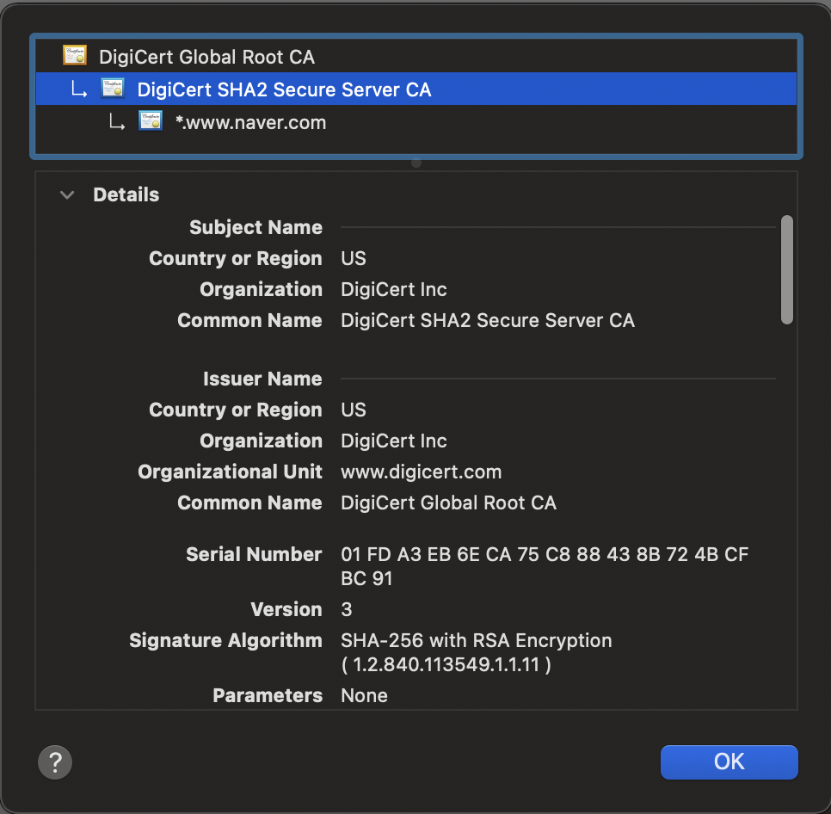Image resolution: width=831 pixels, height=814 pixels.
Task: Click the Details heading label
Action: (x=126, y=194)
